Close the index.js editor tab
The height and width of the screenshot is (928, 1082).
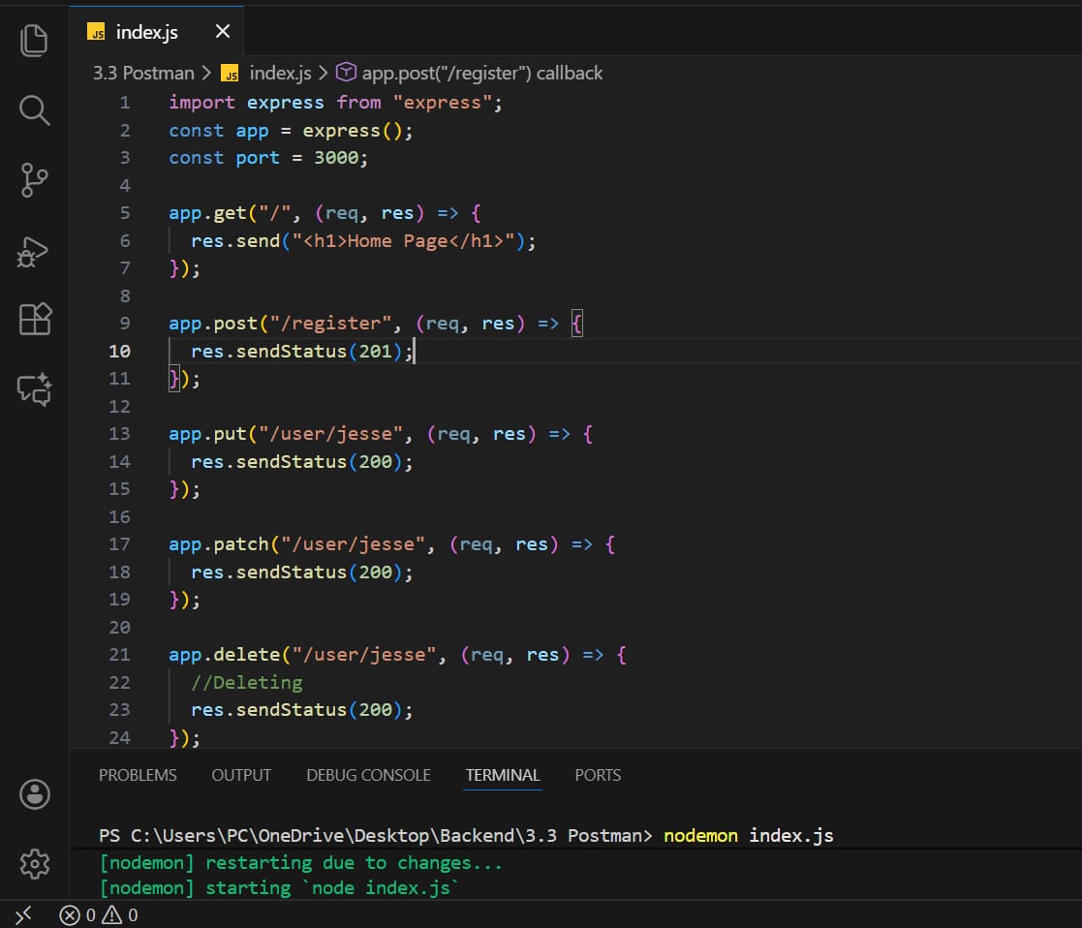[222, 31]
